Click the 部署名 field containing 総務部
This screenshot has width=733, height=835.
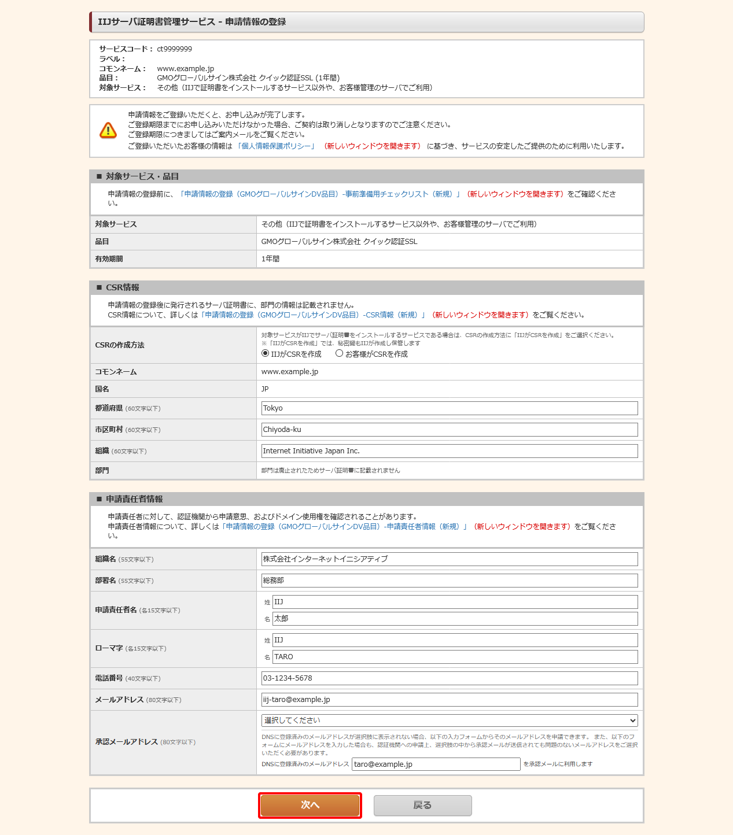(x=450, y=581)
